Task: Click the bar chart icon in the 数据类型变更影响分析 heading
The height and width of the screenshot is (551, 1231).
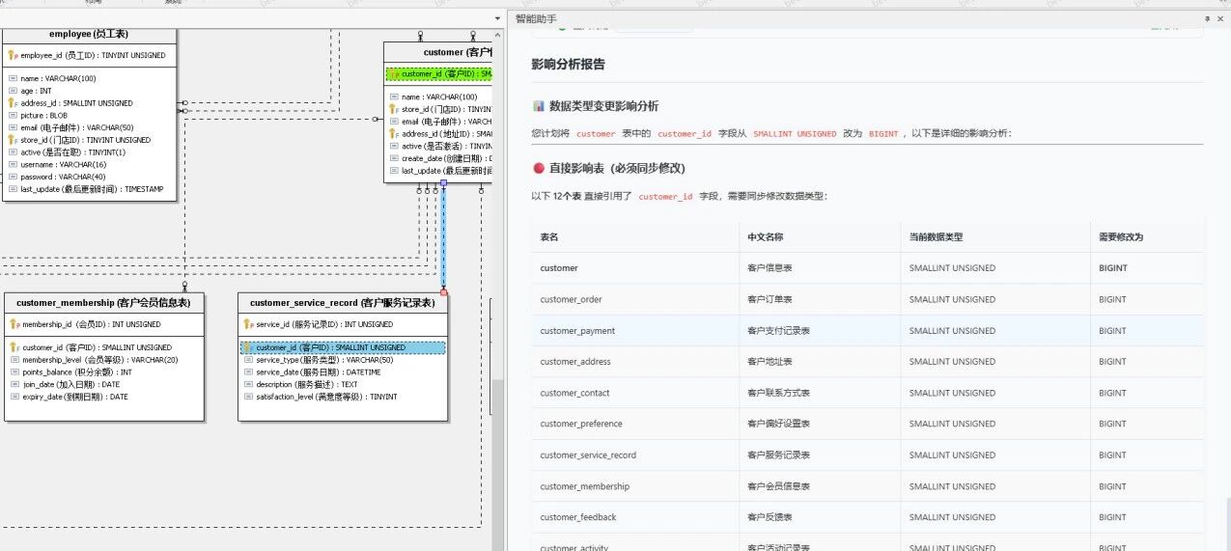Action: point(539,106)
